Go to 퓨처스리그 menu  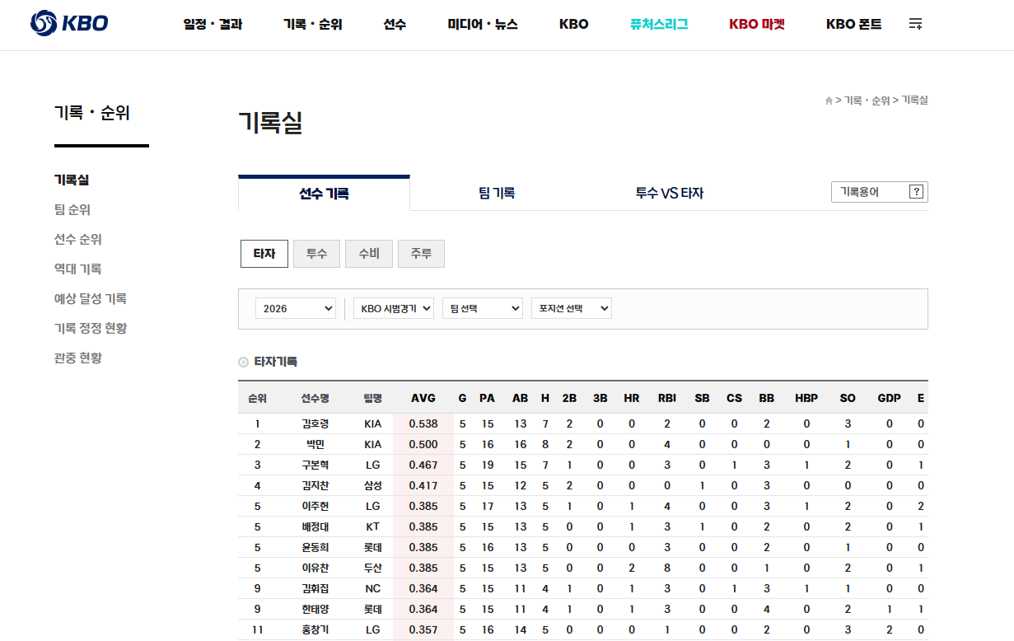click(x=659, y=25)
